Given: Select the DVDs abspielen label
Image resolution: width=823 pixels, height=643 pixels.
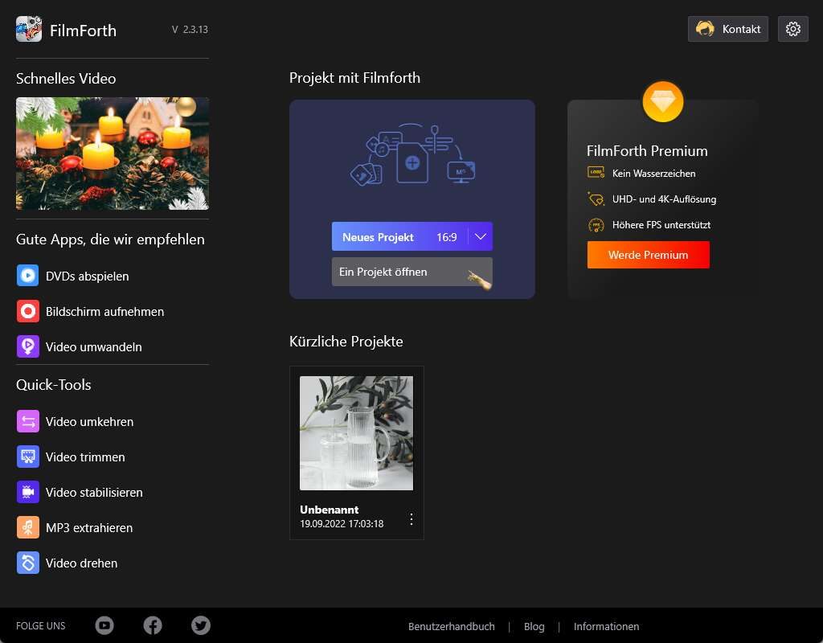Looking at the screenshot, I should (x=87, y=276).
